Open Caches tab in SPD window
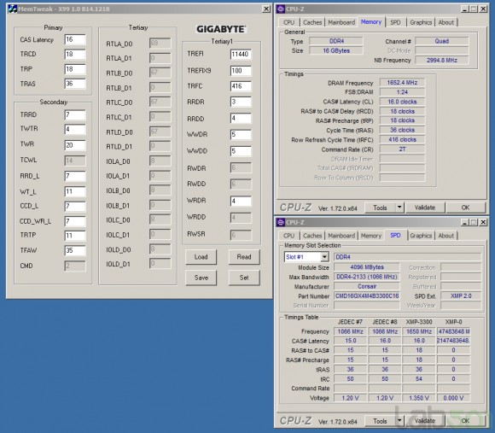This screenshot has width=495, height=433. point(312,236)
